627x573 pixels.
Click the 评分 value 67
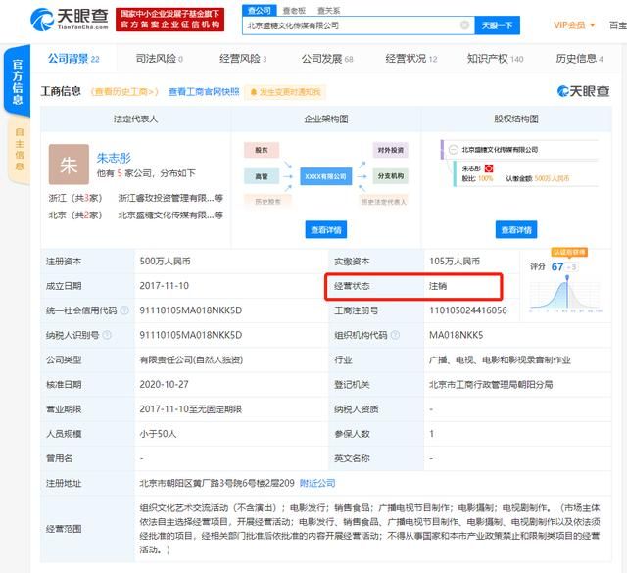pyautogui.click(x=557, y=266)
